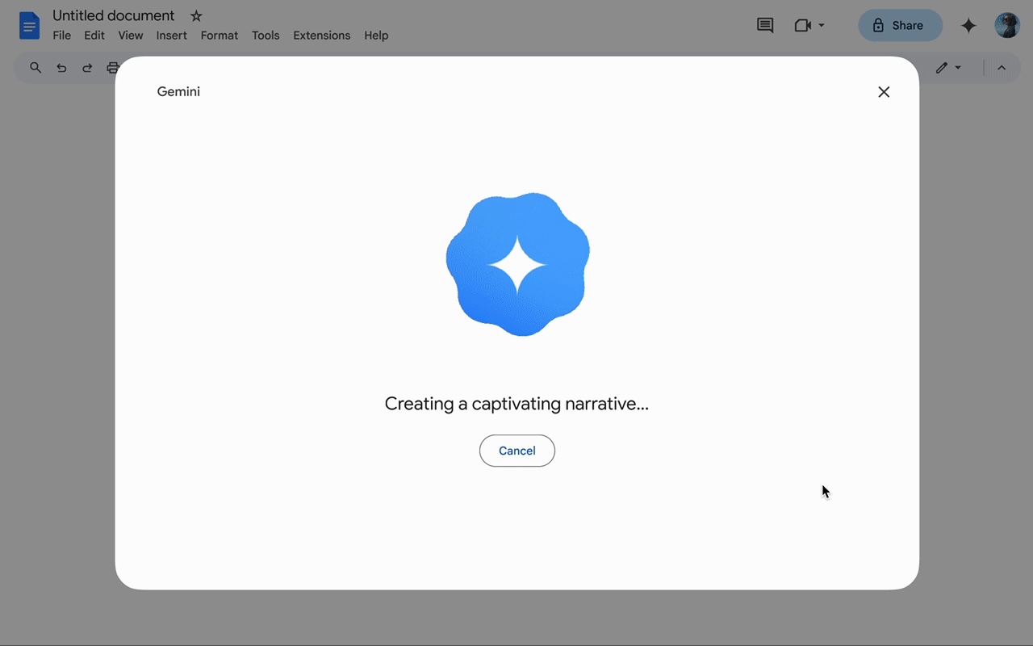Click the search menus magnifier icon
The height and width of the screenshot is (646, 1033).
36,68
